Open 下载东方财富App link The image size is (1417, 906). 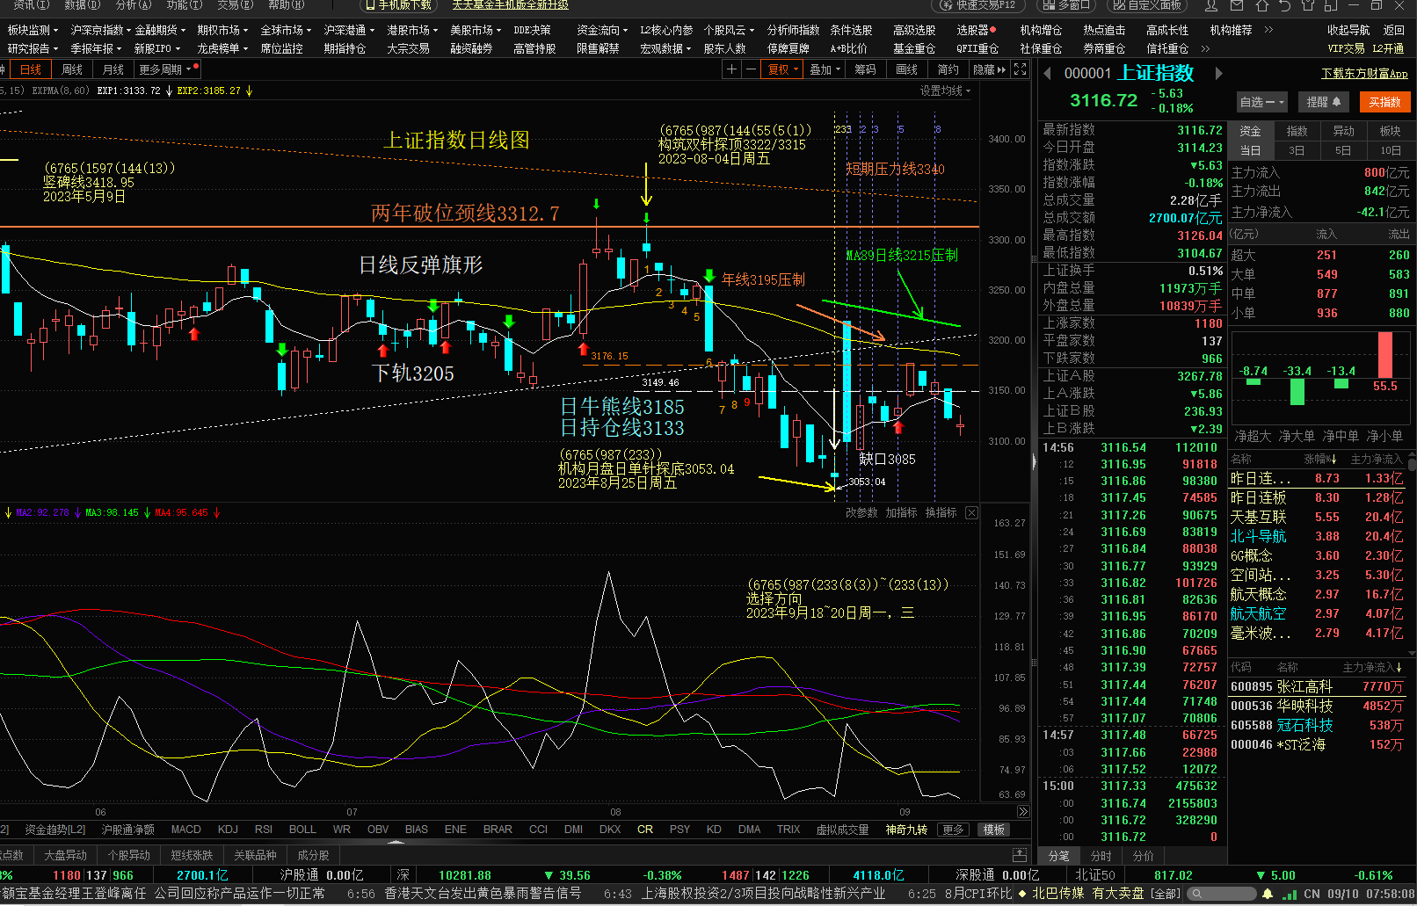[x=1364, y=74]
